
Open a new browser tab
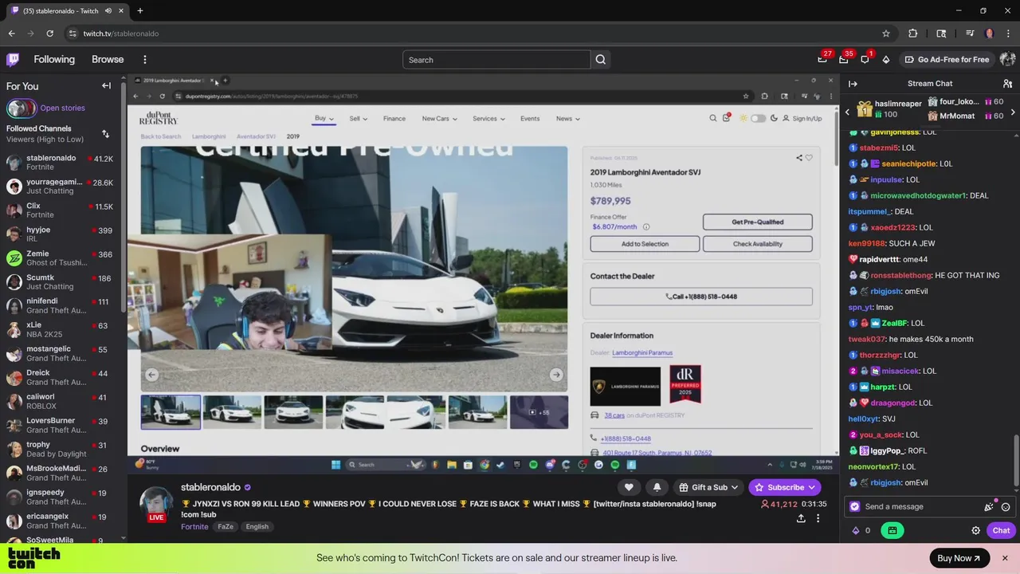tap(139, 10)
